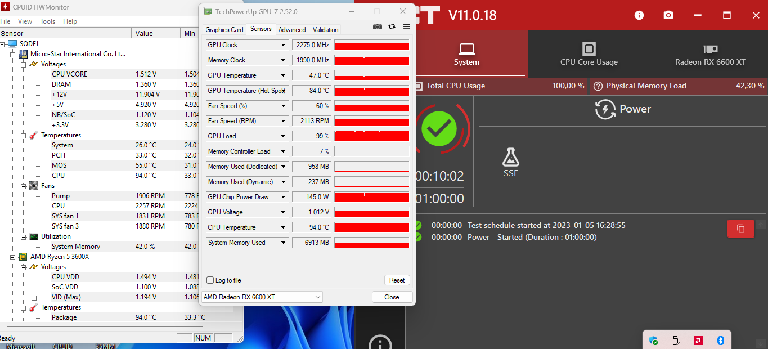768x349 pixels.
Task: Click the OCCT log scroll up arrow
Action: click(761, 225)
